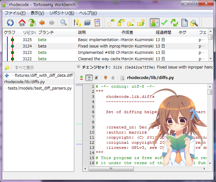Click the revision list scrollbar down arrow
216x182 pixels.
211,59
